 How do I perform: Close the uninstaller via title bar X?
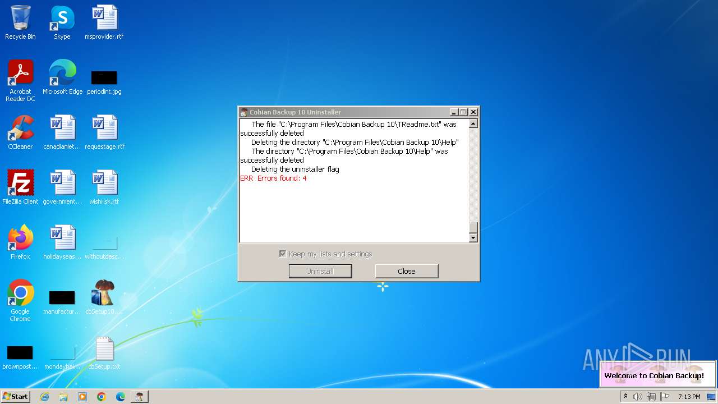click(x=473, y=112)
